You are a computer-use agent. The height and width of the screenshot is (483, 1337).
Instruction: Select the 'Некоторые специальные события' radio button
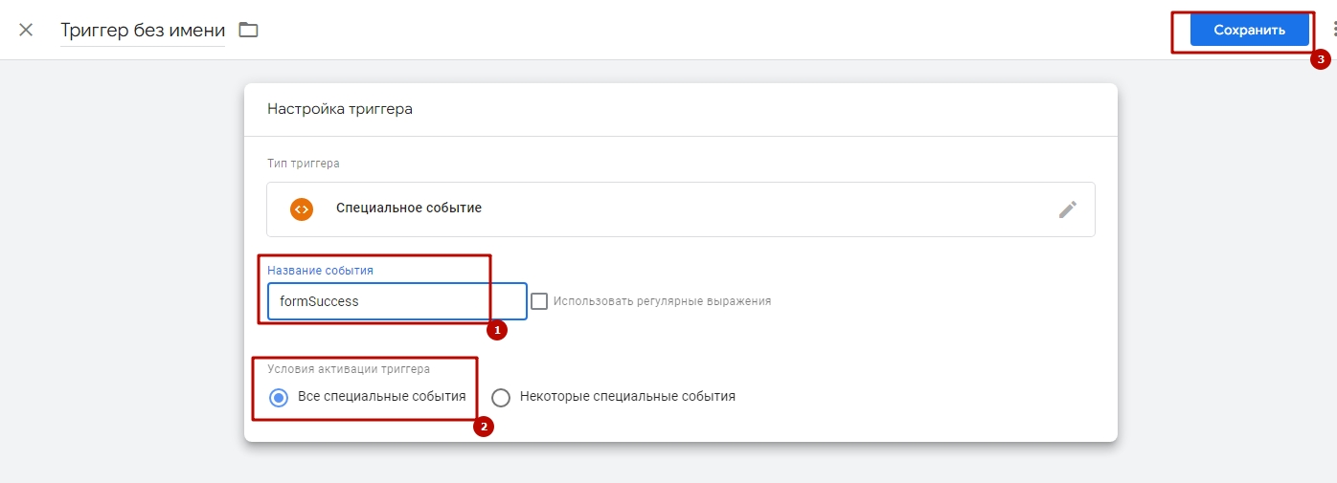[x=501, y=397]
